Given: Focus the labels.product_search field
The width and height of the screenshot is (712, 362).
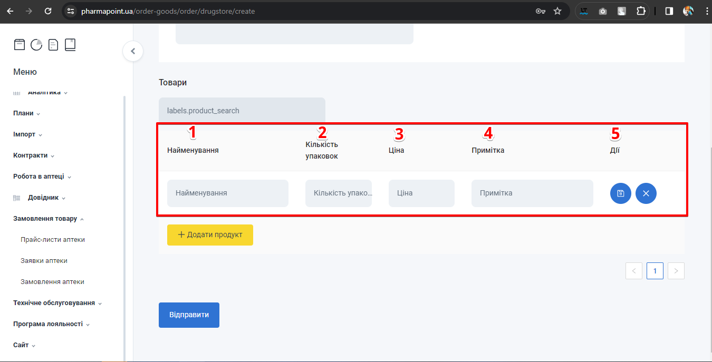Looking at the screenshot, I should 242,111.
